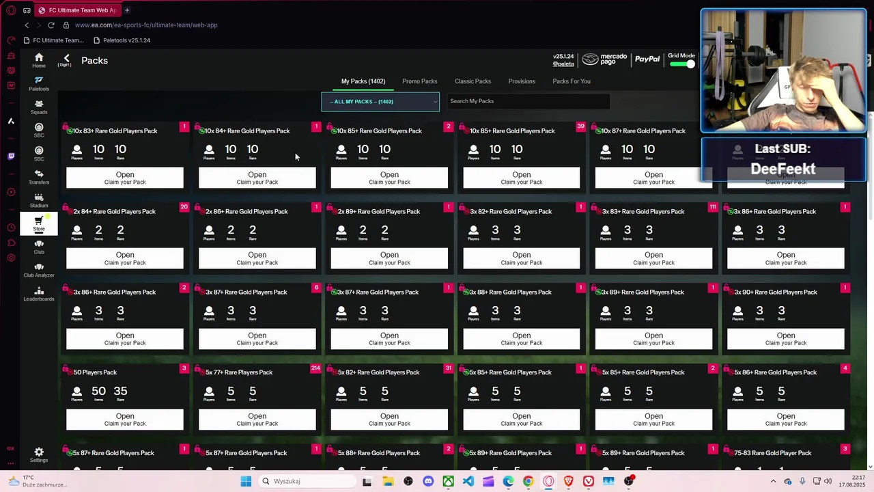Click the PayPal logo

pos(647,60)
